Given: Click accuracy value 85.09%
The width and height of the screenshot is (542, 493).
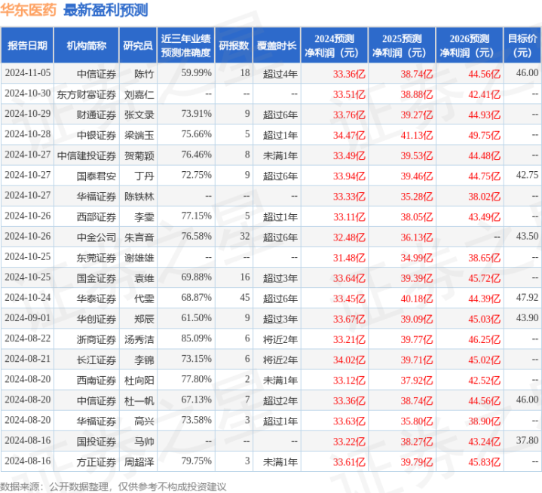Looking at the screenshot, I should (x=196, y=338).
